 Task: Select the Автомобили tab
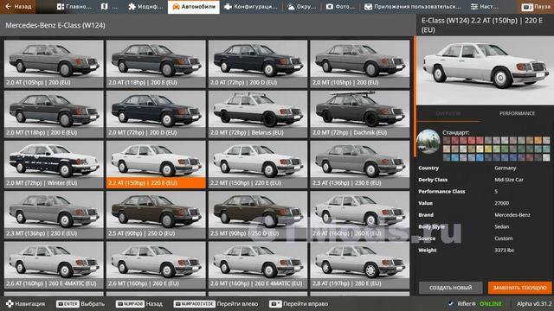194,7
